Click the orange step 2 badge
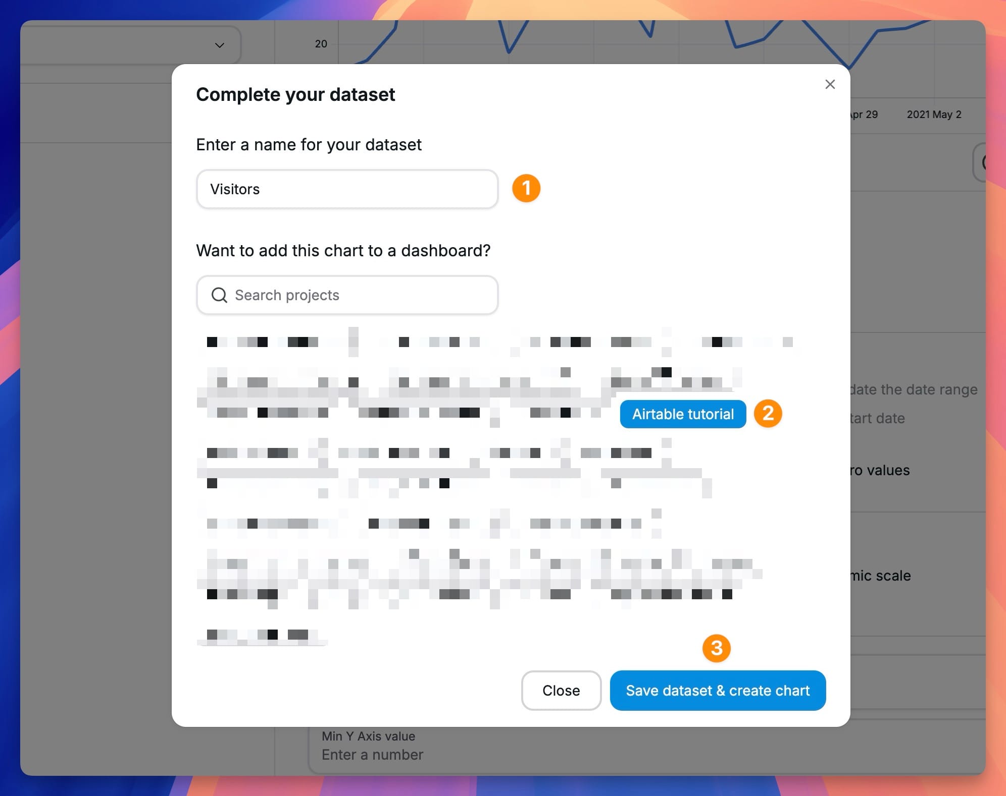 pos(768,414)
